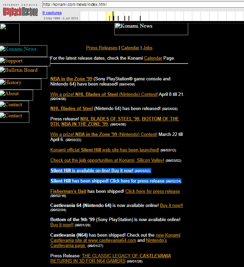Viewport: 244px width, 267px height.
Task: Follow the job opportunities at Konami link
Action: (107, 160)
